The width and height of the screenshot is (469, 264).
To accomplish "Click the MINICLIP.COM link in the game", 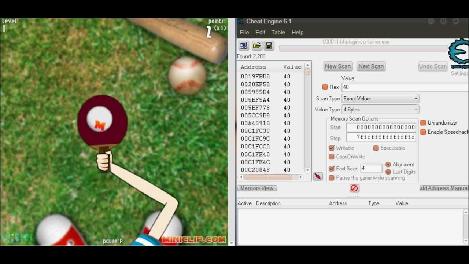I will pyautogui.click(x=193, y=240).
